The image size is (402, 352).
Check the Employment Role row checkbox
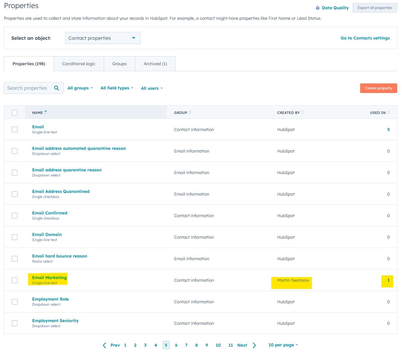click(x=15, y=301)
